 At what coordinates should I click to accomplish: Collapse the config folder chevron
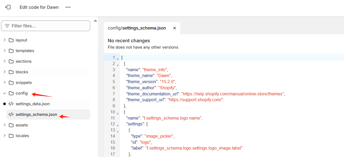pyautogui.click(x=5, y=93)
